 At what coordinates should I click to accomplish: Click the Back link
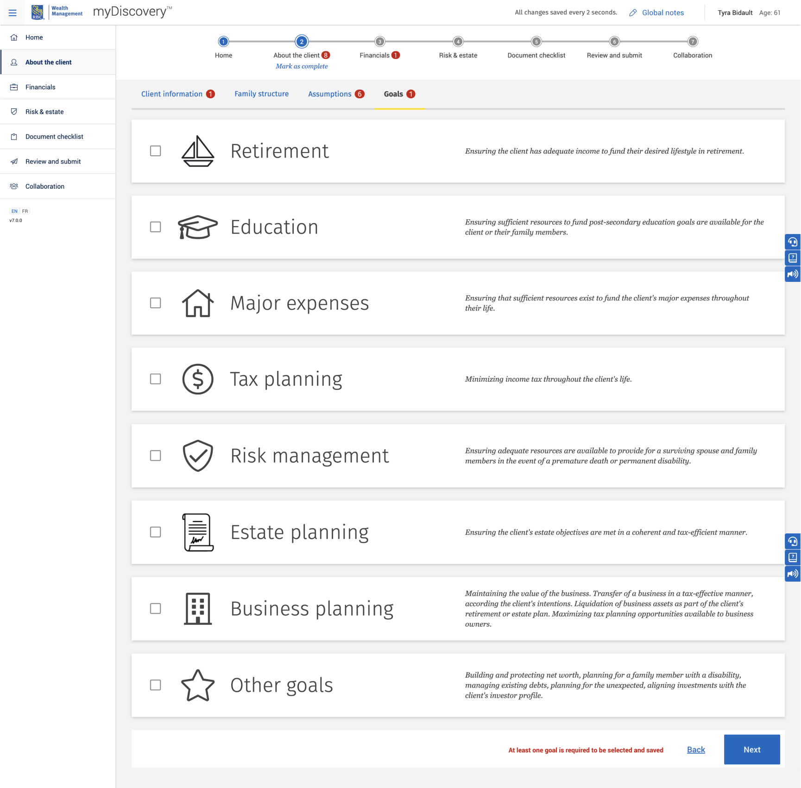pyautogui.click(x=696, y=750)
